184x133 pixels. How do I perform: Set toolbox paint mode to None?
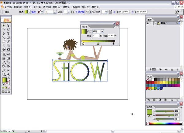(9, 88)
